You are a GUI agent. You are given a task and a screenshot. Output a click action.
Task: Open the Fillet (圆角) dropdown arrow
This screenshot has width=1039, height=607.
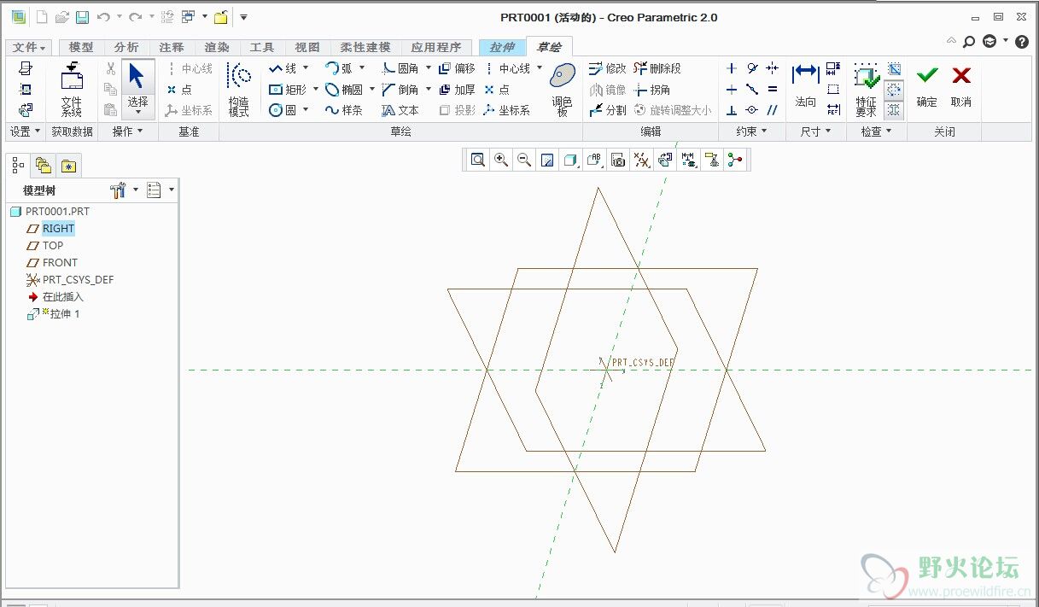[x=427, y=68]
